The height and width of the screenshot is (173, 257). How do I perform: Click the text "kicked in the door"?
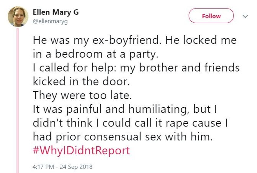(x=81, y=82)
